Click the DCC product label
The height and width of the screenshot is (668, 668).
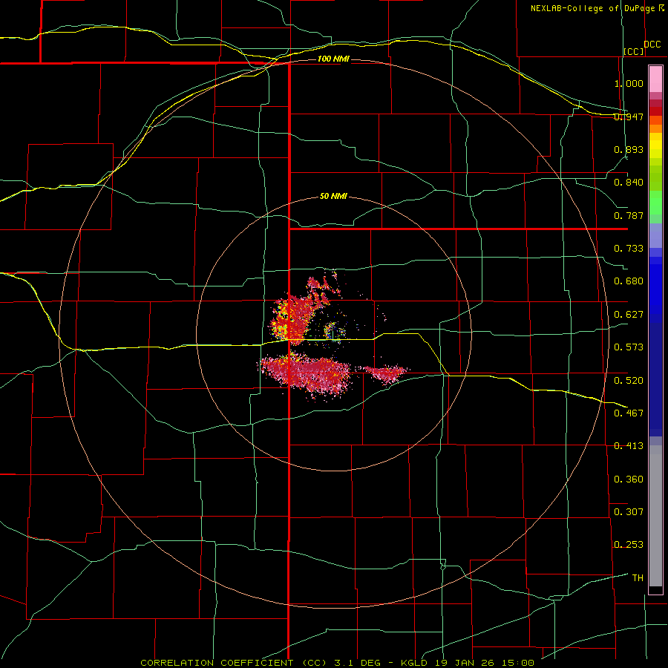pos(652,45)
